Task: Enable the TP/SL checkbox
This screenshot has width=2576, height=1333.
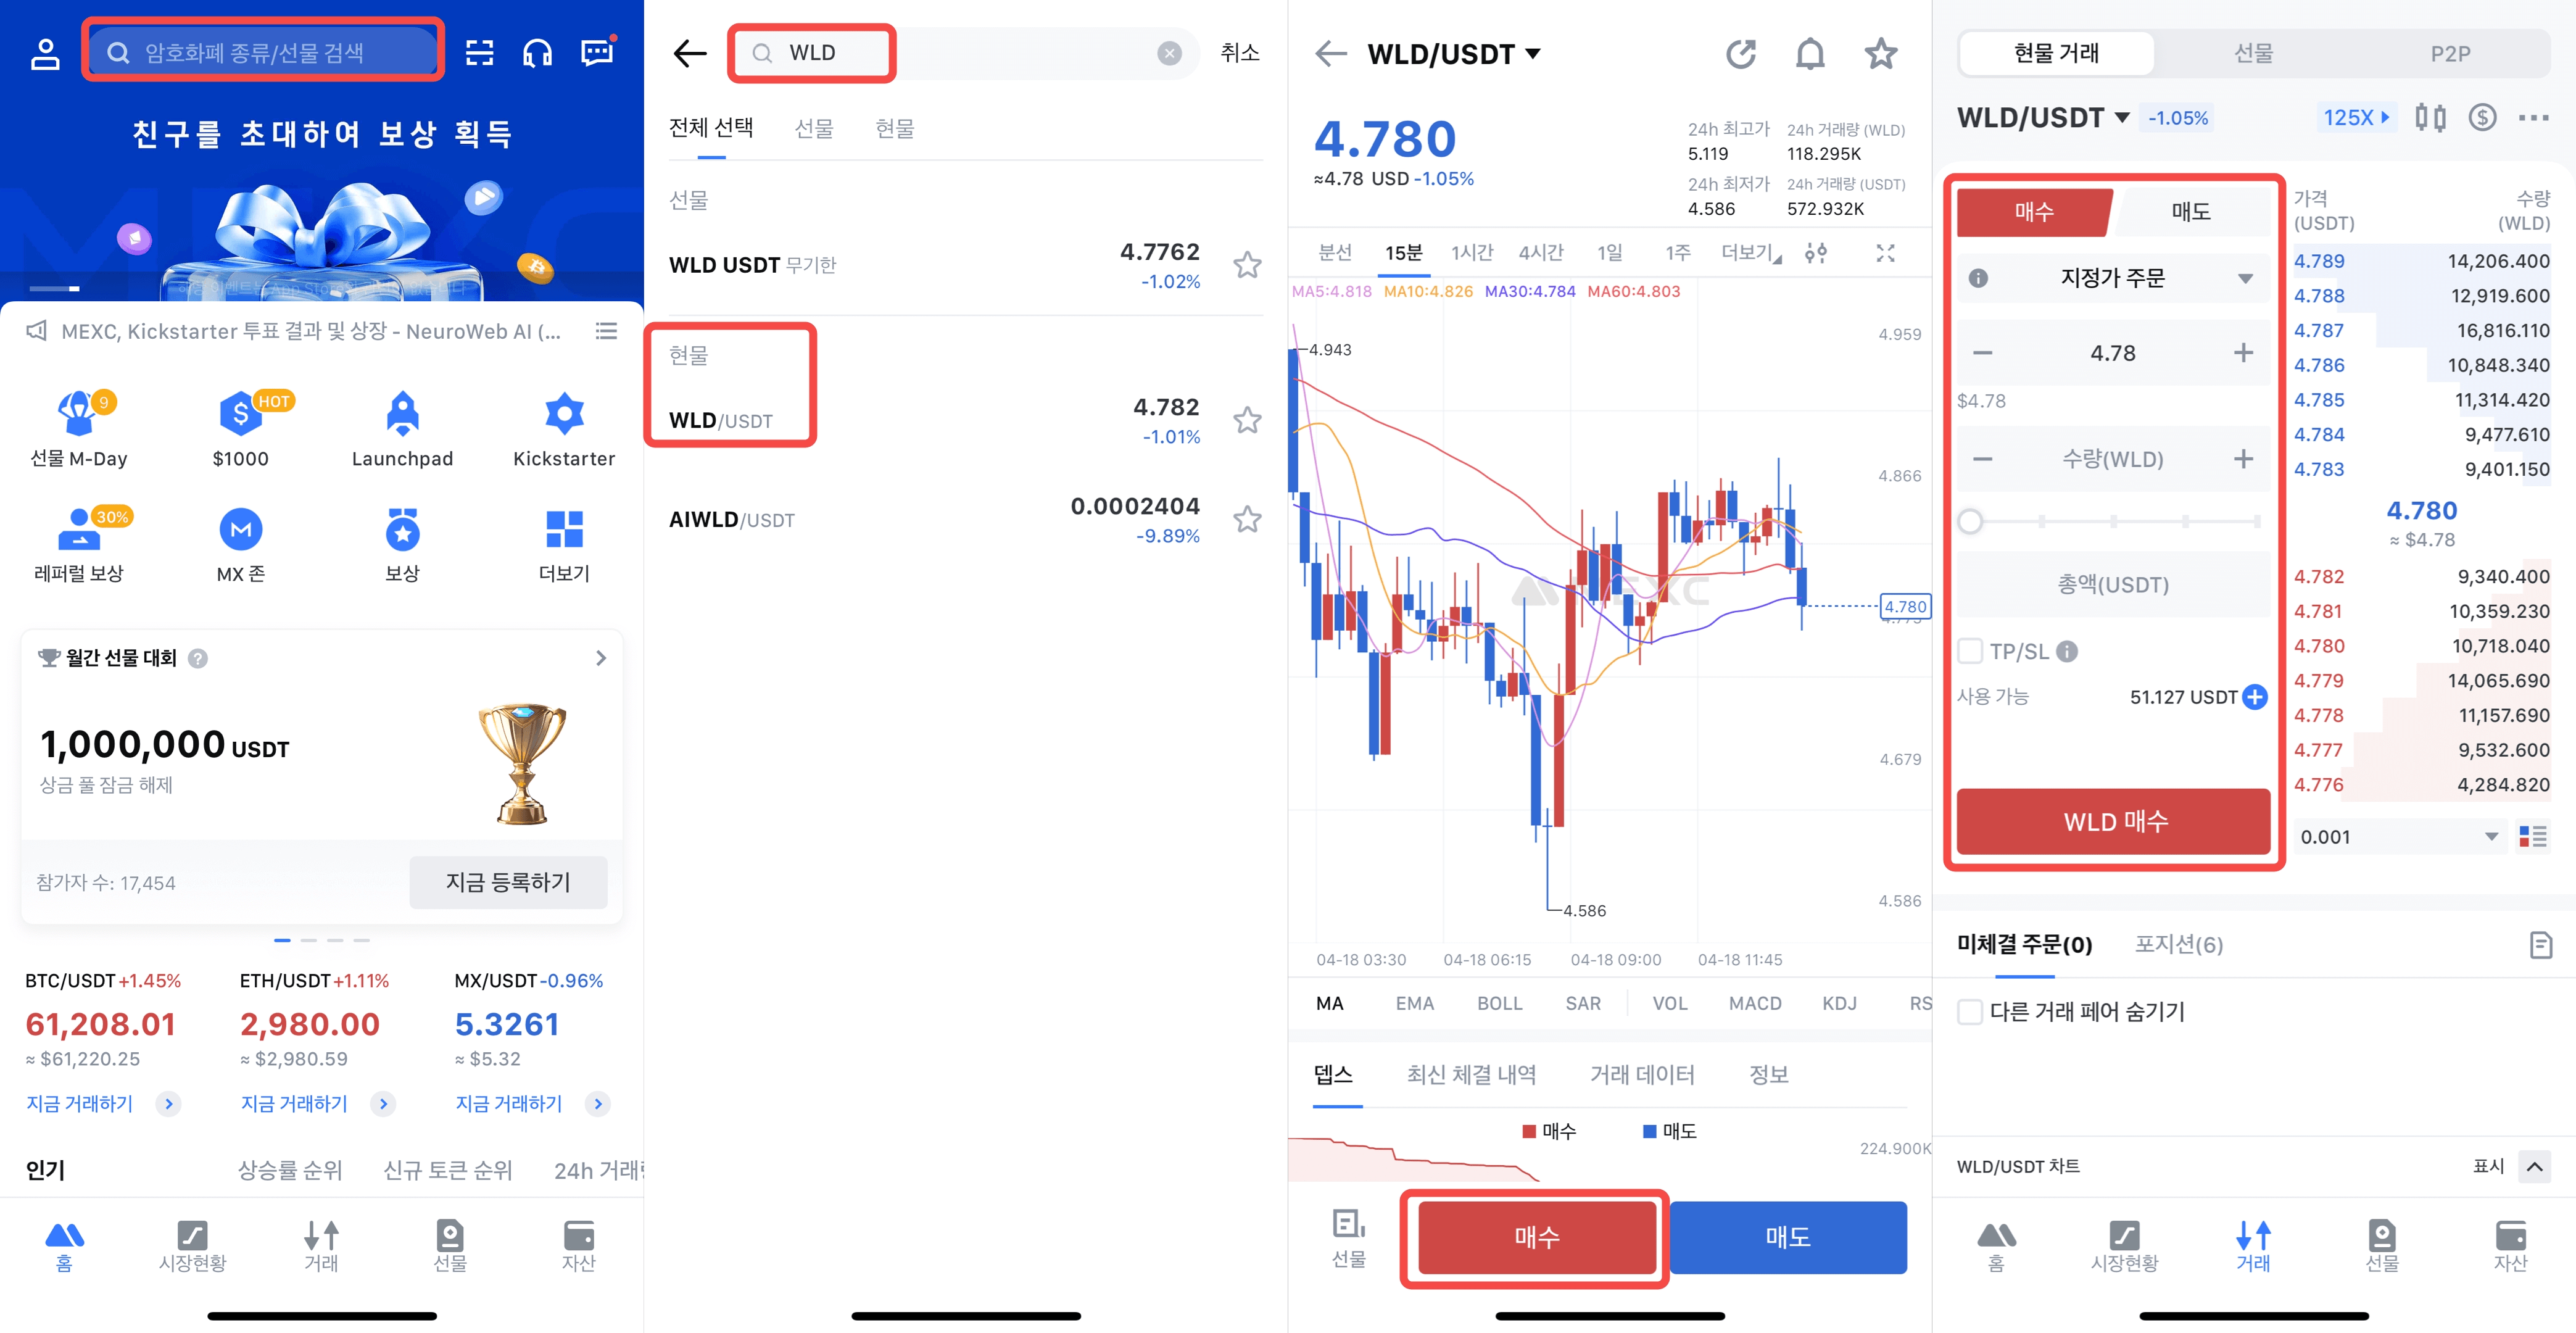Action: pyautogui.click(x=1970, y=652)
